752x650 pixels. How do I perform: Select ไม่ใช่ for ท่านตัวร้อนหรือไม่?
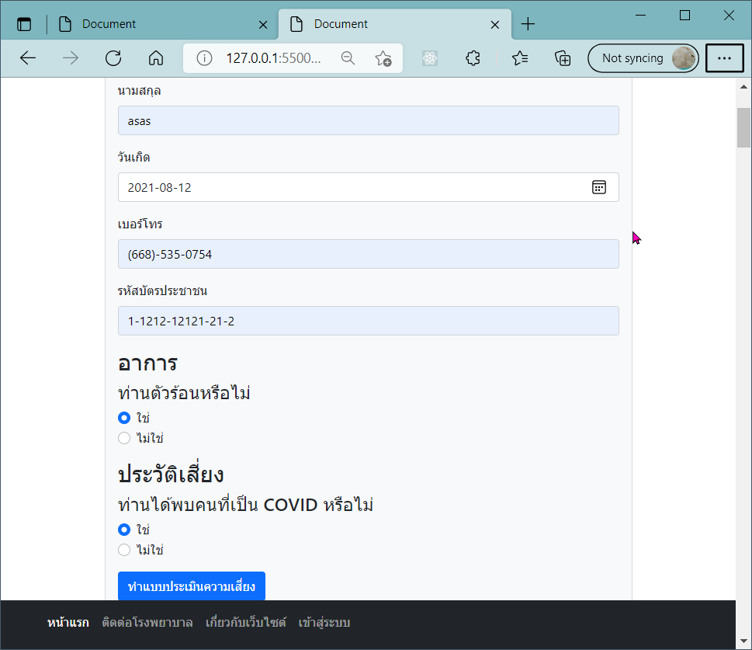[124, 438]
